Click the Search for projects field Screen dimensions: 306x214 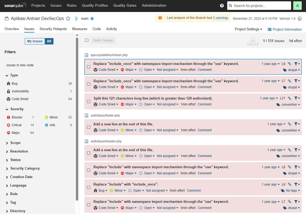(x=259, y=6)
